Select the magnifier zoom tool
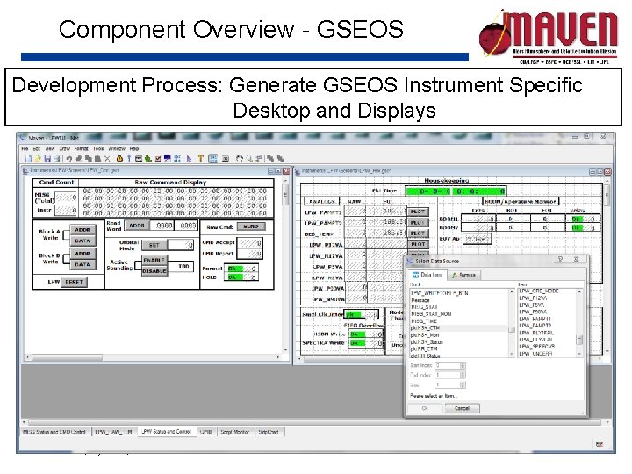The image size is (632, 474). [249, 159]
